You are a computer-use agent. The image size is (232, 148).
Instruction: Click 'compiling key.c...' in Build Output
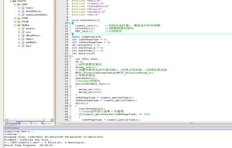(20, 132)
